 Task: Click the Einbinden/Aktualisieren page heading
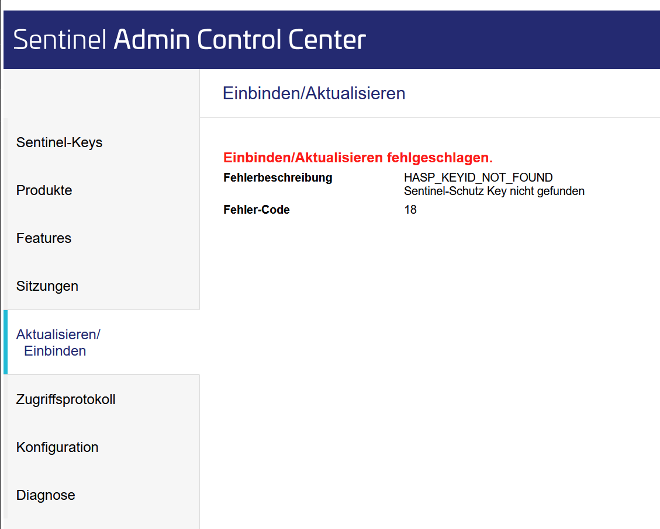point(314,93)
